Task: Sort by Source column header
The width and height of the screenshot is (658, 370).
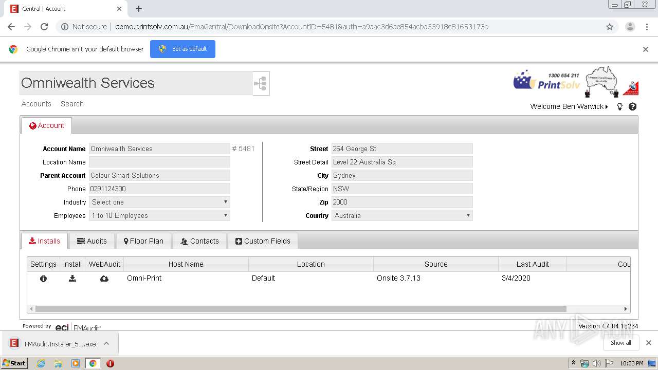Action: pos(436,264)
